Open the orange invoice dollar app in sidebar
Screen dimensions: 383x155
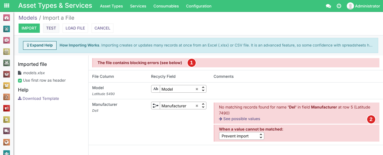click(x=7, y=97)
